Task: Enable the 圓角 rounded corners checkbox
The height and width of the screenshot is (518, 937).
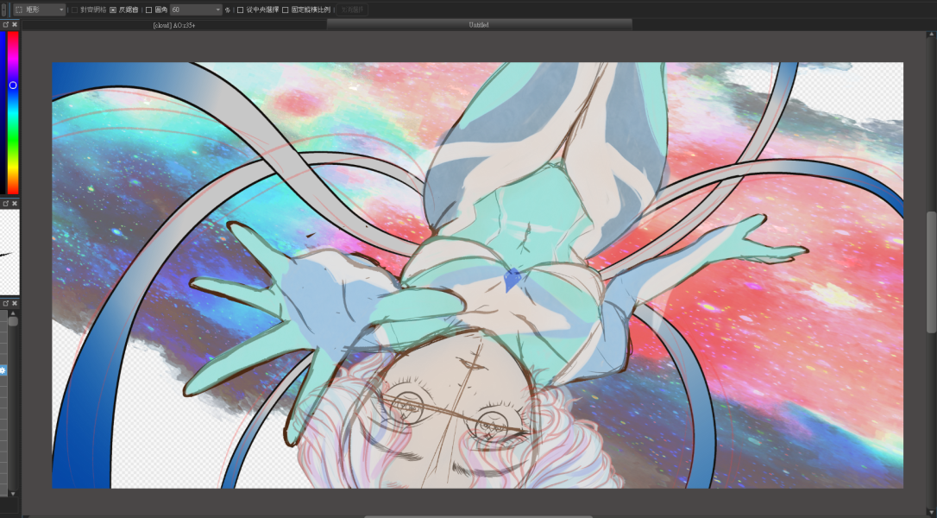Action: pos(148,9)
